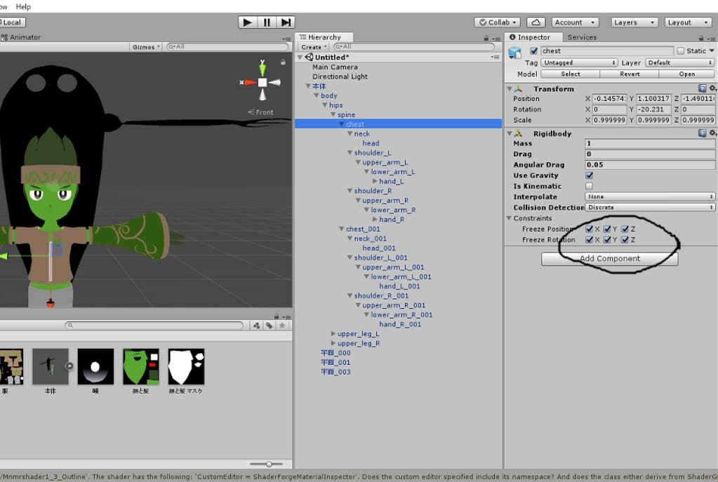Viewport: 718px width, 482px height.
Task: Switch to the Services tab
Action: [x=582, y=37]
